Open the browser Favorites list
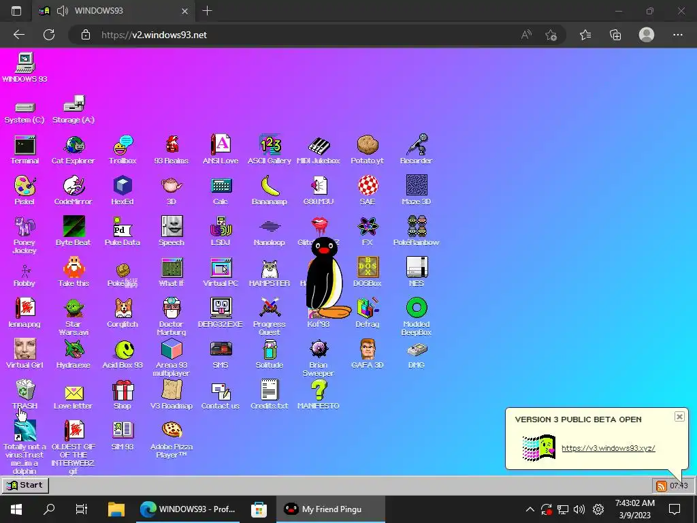 click(x=585, y=35)
